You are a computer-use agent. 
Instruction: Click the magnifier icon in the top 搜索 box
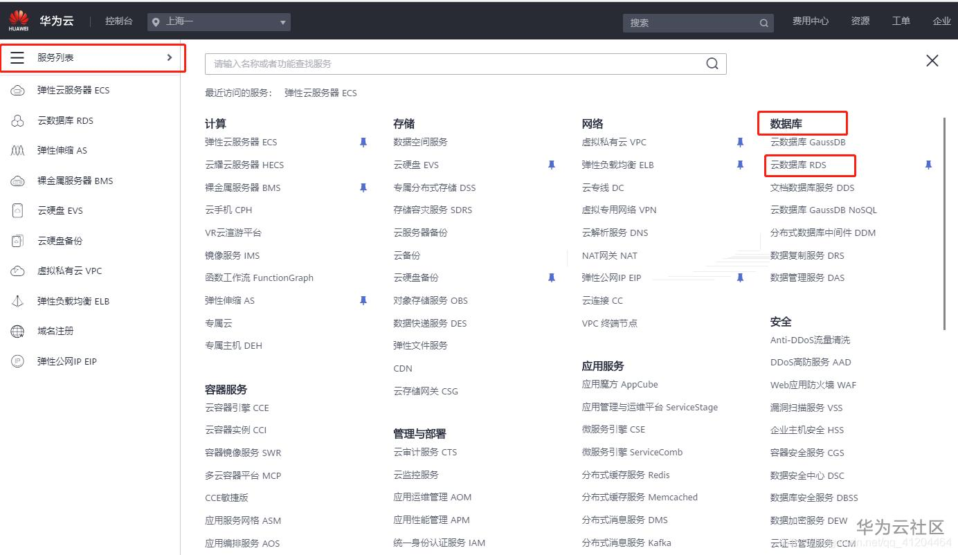click(x=763, y=23)
